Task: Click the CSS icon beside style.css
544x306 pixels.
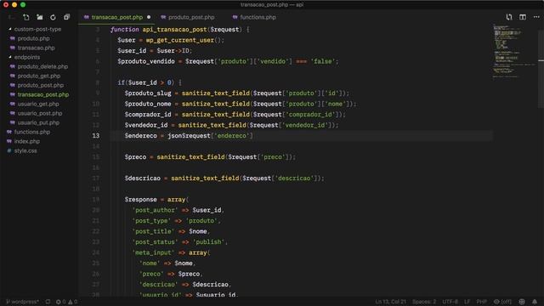Action: (x=9, y=150)
